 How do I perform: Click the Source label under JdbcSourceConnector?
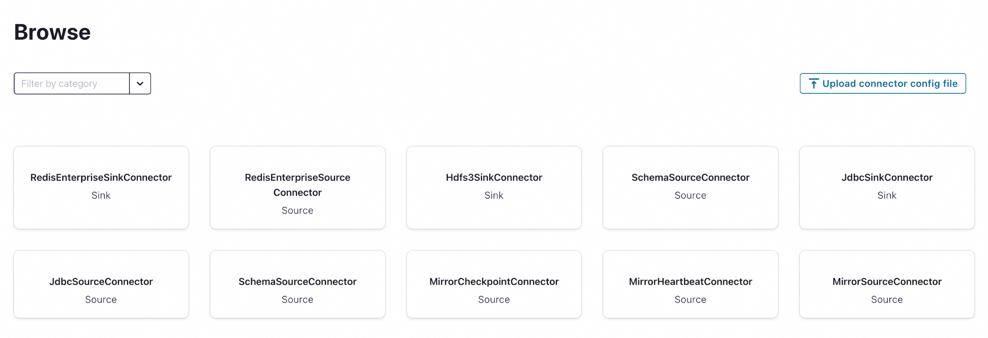pos(101,299)
